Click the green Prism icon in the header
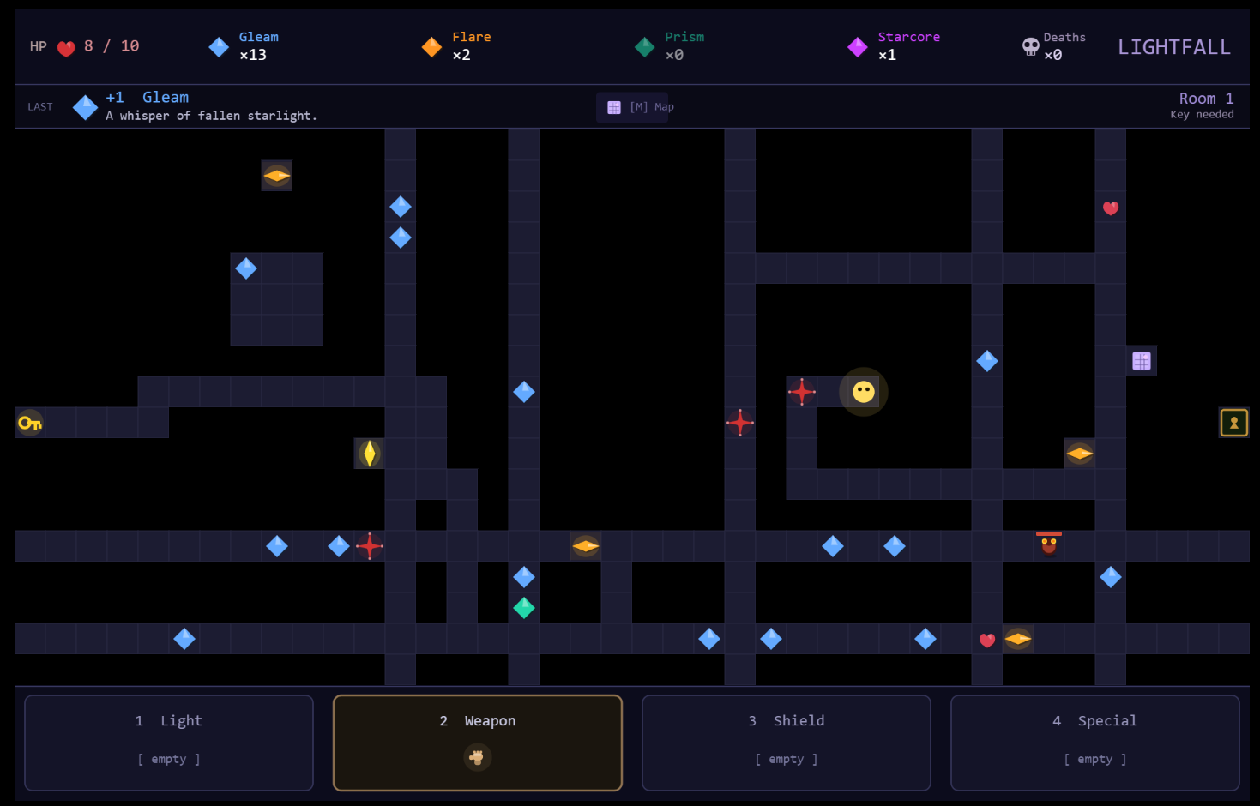The image size is (1260, 806). pos(644,47)
